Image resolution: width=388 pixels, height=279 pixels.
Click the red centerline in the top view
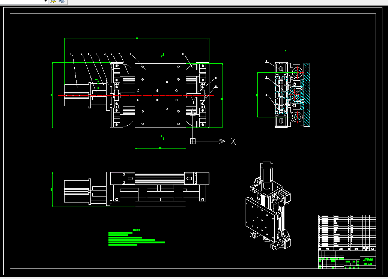(x=136, y=96)
